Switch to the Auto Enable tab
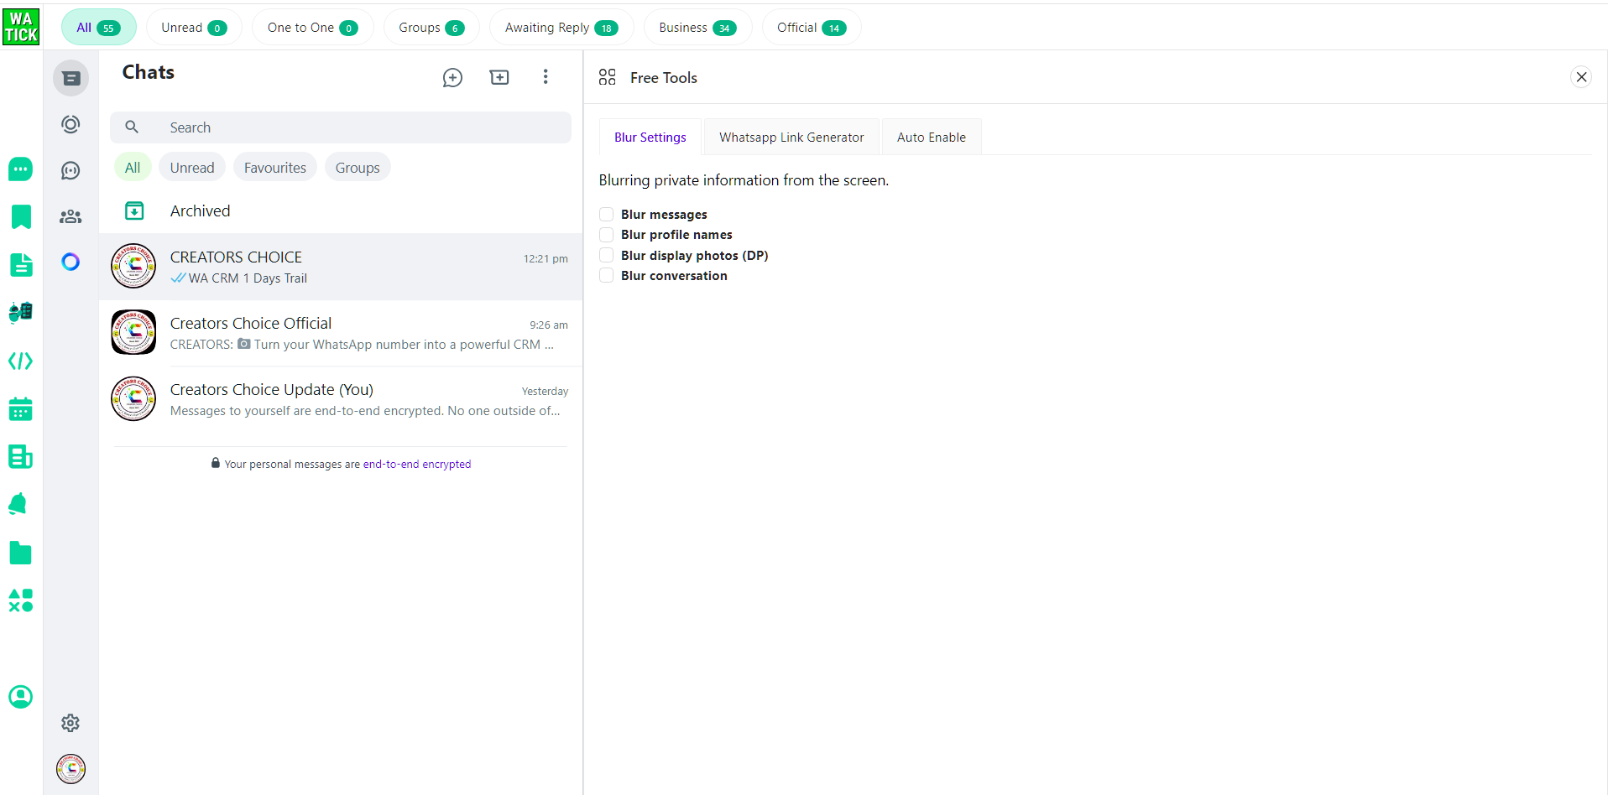The image size is (1608, 795). (x=932, y=138)
